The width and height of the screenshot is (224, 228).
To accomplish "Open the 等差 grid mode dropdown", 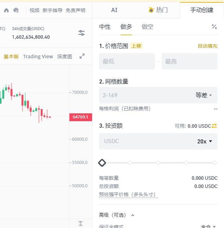I will point(204,95).
